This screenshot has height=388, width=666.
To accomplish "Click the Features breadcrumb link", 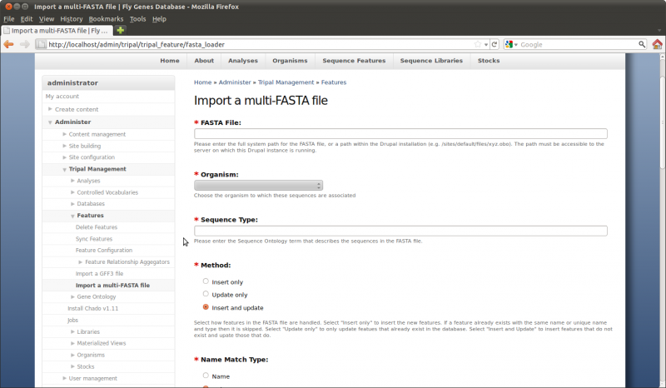I will [334, 82].
